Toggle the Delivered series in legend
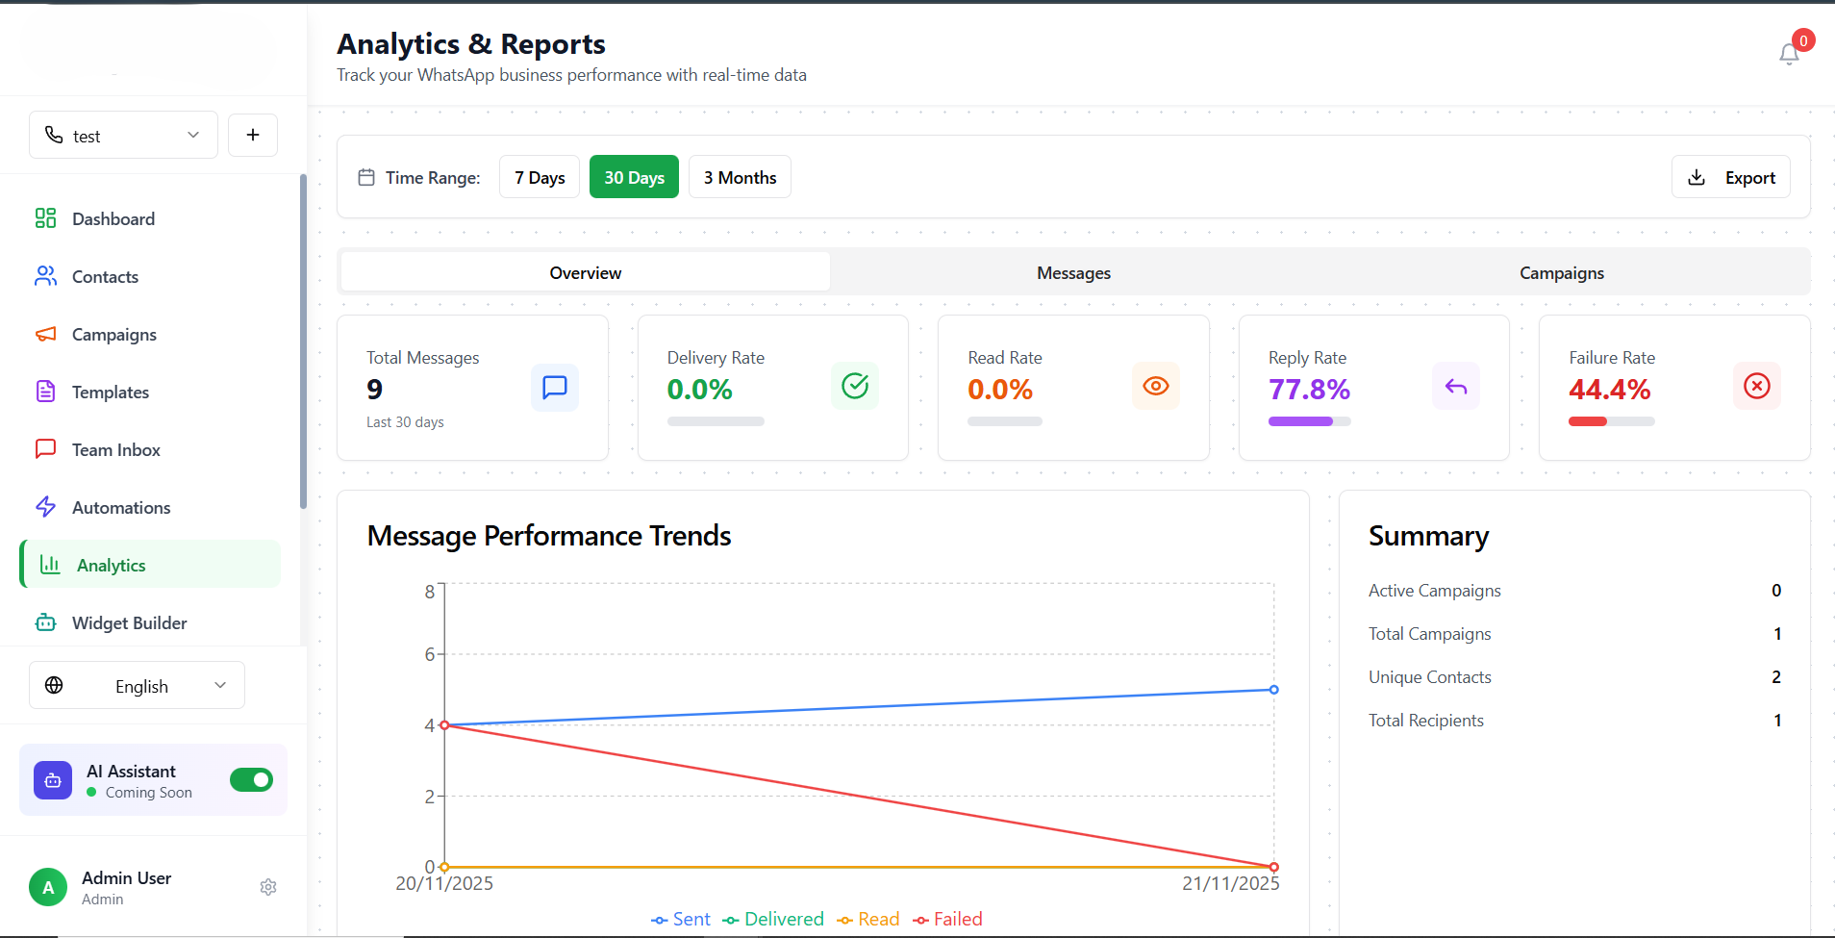The height and width of the screenshot is (938, 1835). (x=773, y=919)
